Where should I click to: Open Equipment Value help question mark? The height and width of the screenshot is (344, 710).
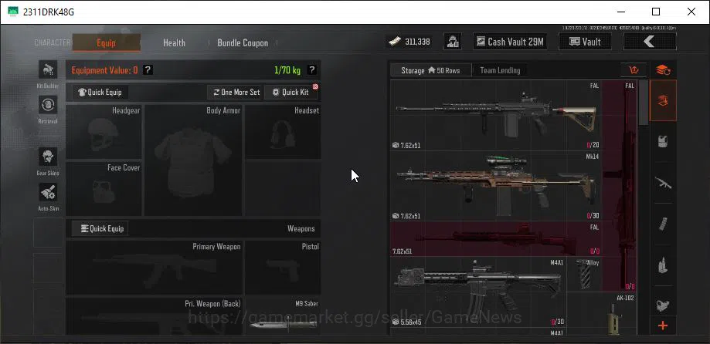pyautogui.click(x=148, y=70)
